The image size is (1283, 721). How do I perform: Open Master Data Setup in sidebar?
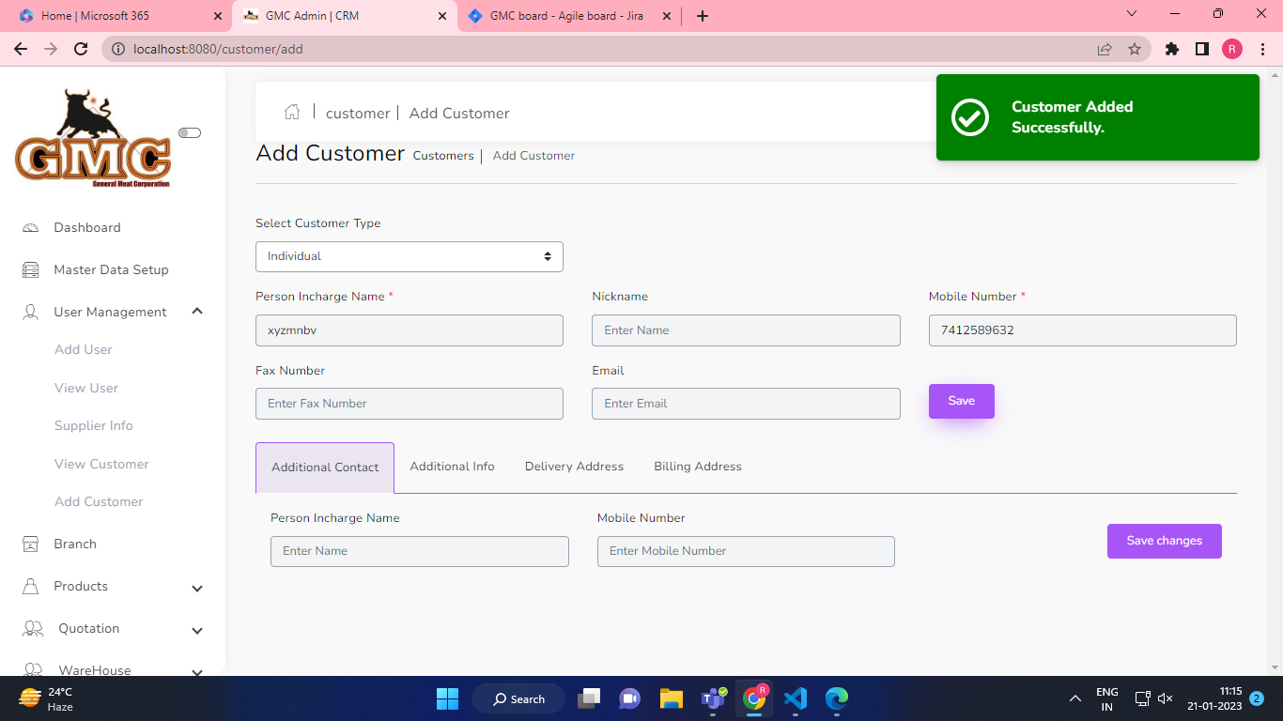(111, 269)
